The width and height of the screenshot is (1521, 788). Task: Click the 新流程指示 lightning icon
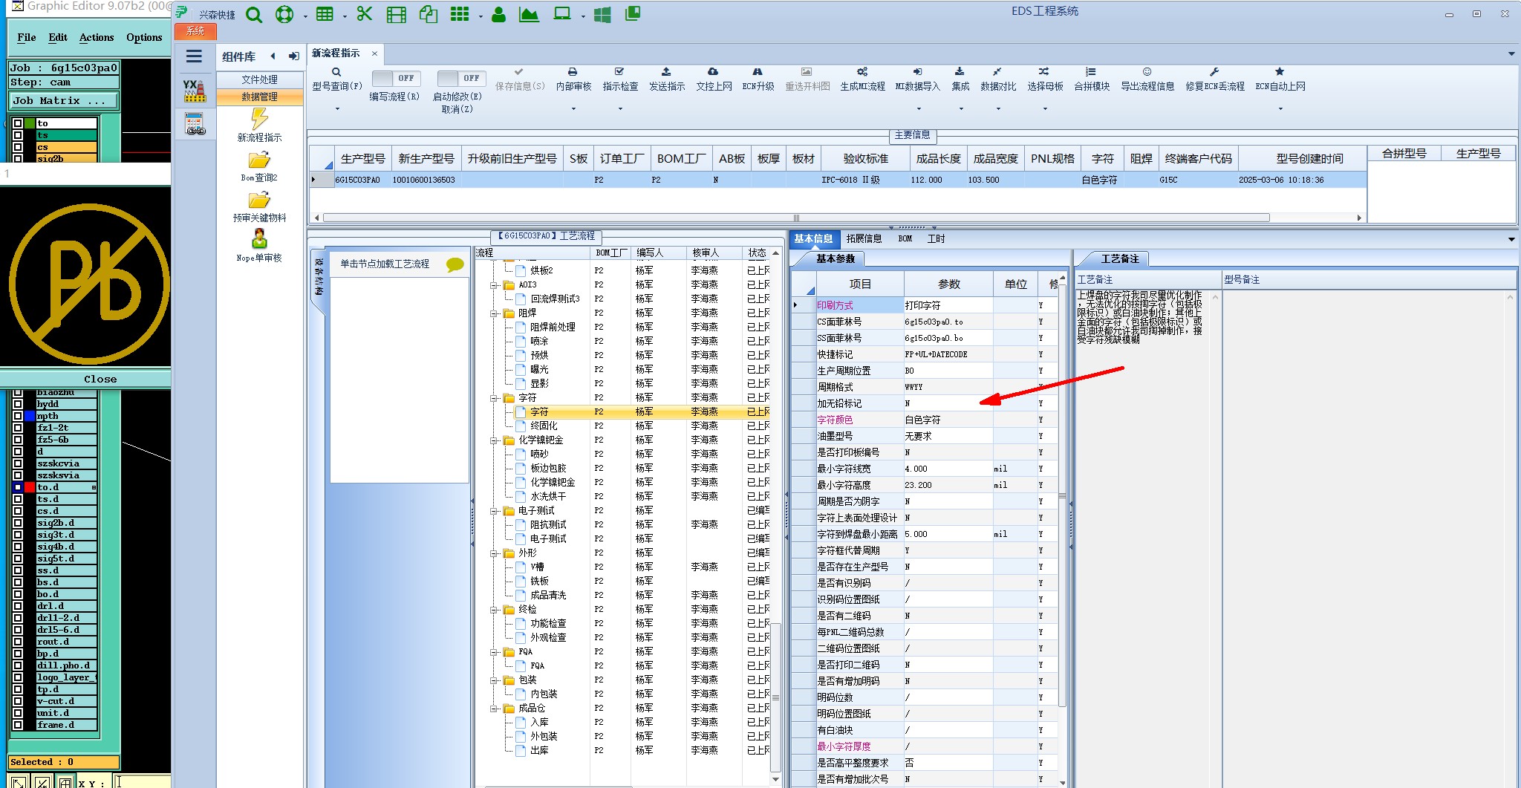(x=259, y=119)
